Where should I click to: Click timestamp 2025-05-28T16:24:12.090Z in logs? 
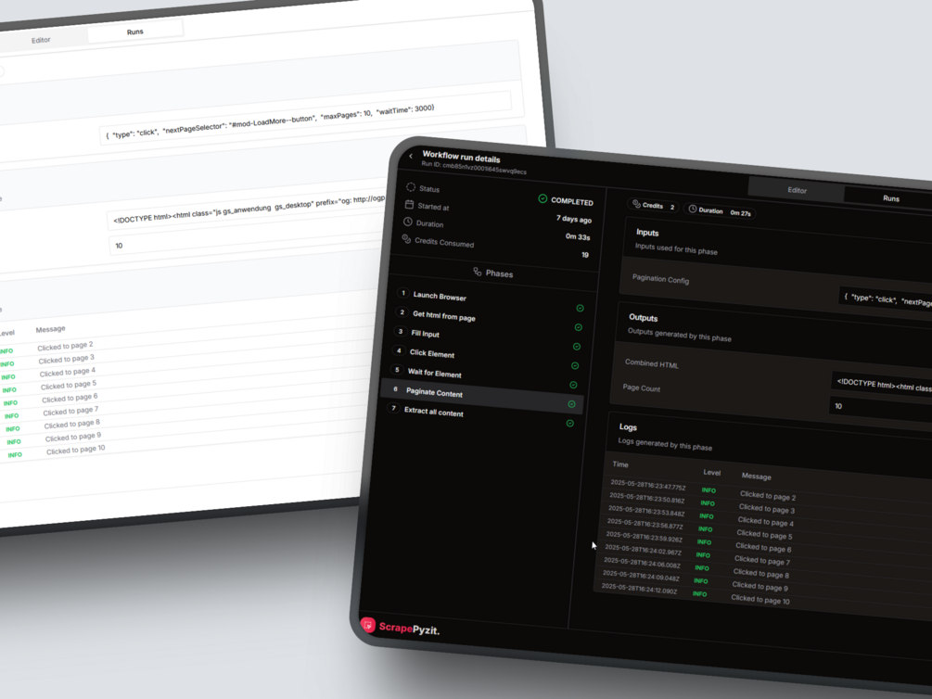(x=639, y=587)
